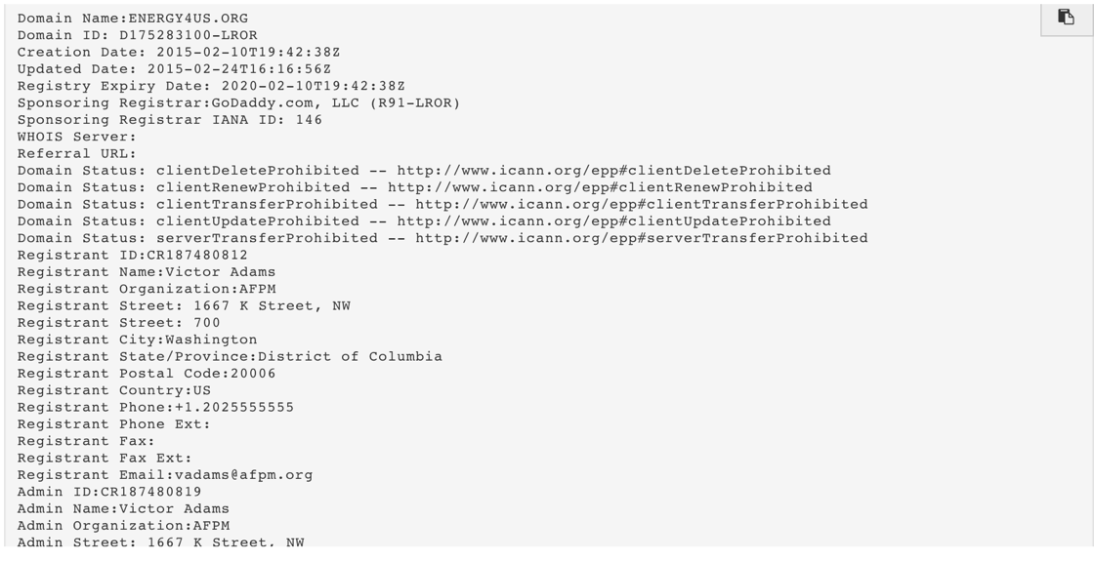This screenshot has width=1094, height=561.
Task: Click the registrant phone number +1.2025555555
Action: [234, 407]
